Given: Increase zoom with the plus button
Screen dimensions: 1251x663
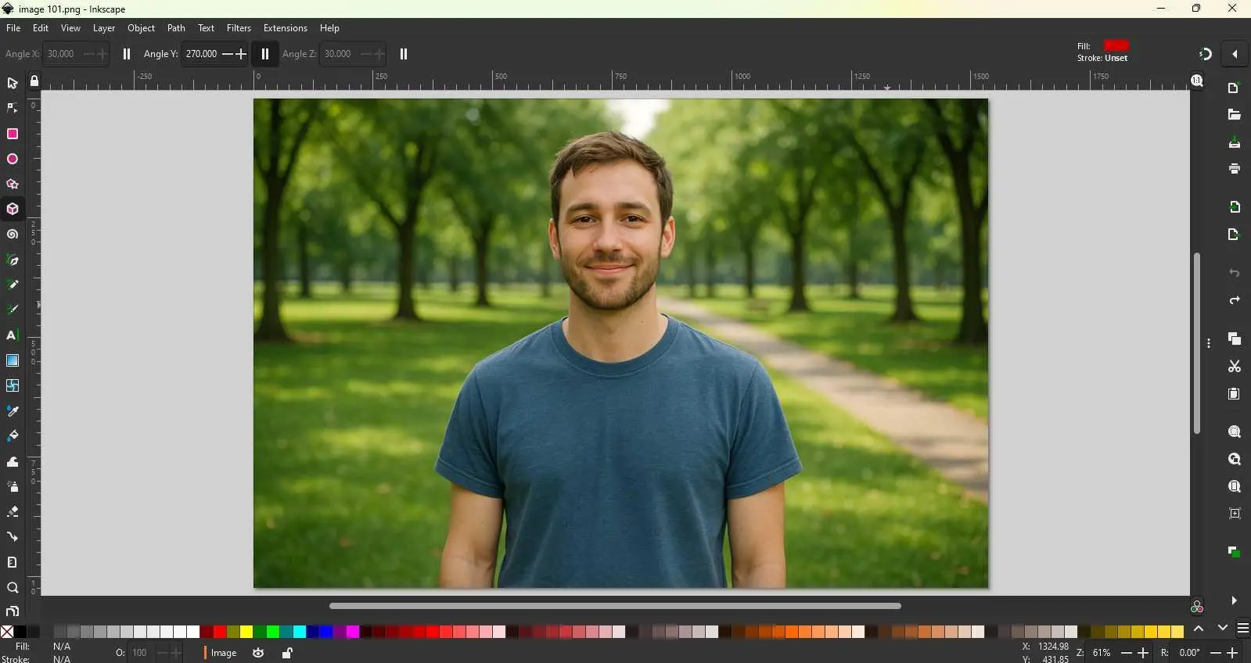Looking at the screenshot, I should coord(1143,653).
